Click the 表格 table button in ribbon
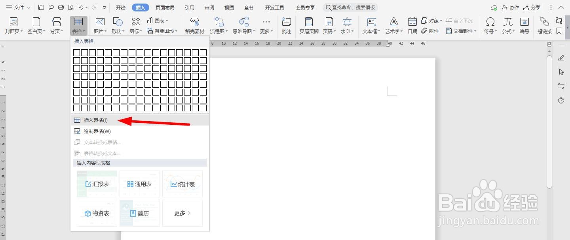This screenshot has width=570, height=240. pos(79,26)
